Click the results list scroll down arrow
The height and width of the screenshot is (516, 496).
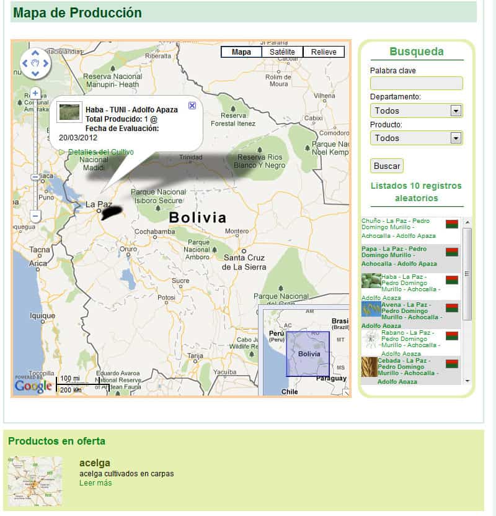pyautogui.click(x=467, y=381)
